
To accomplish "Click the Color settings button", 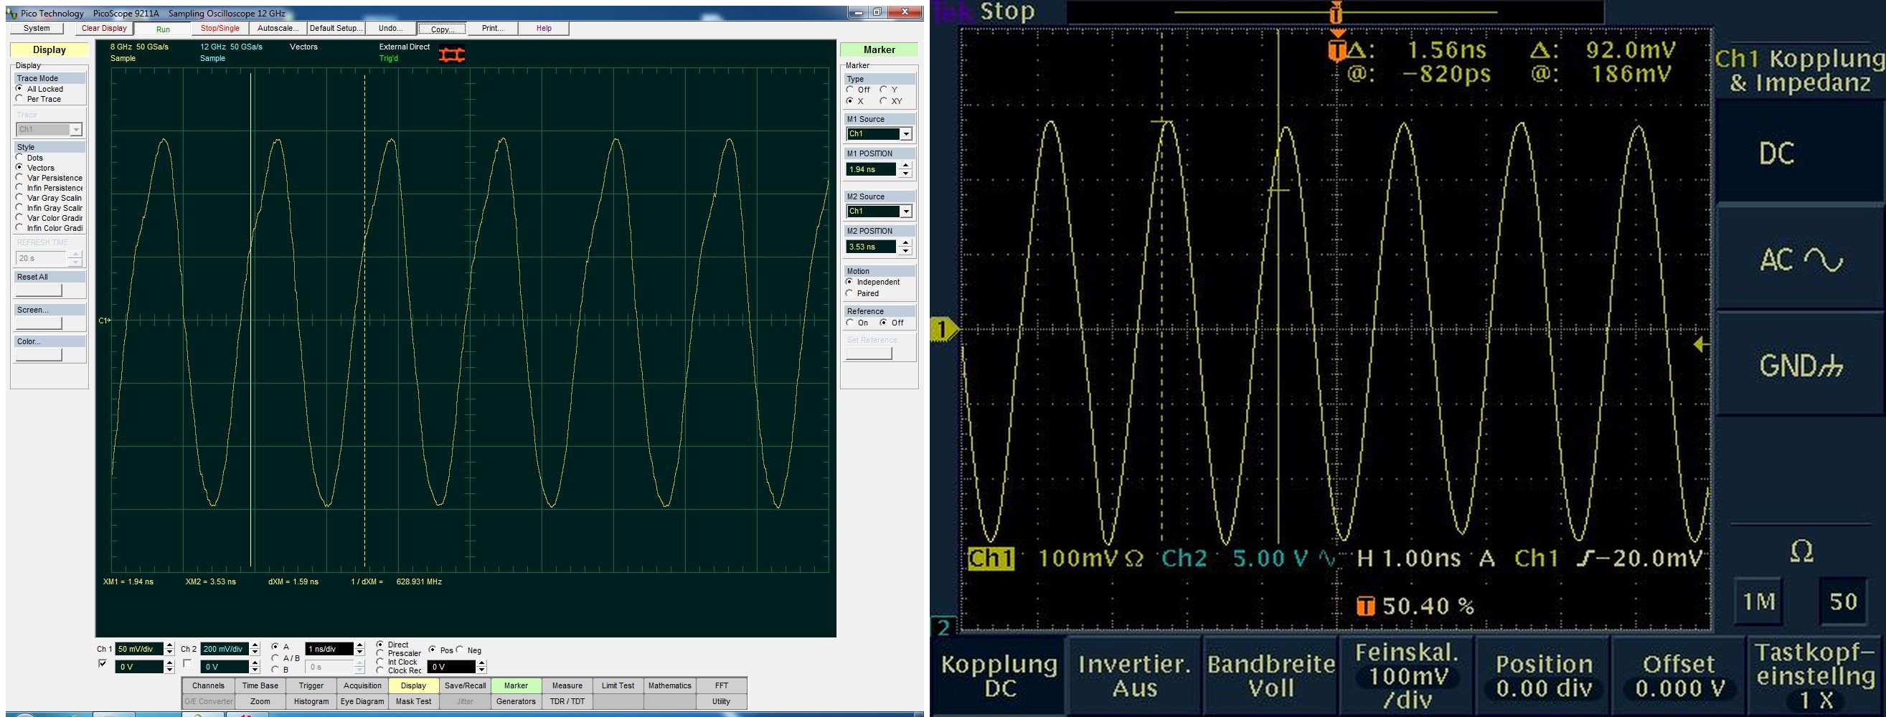I will [x=39, y=355].
